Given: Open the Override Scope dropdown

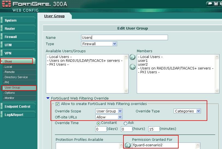Looking at the screenshot, I should click(120, 111).
